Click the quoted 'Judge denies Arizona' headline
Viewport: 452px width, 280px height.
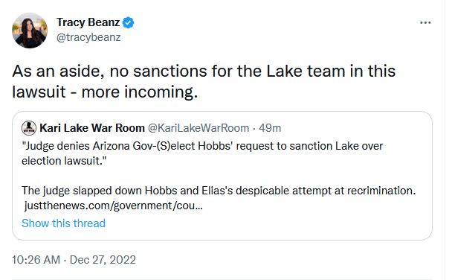(x=202, y=146)
